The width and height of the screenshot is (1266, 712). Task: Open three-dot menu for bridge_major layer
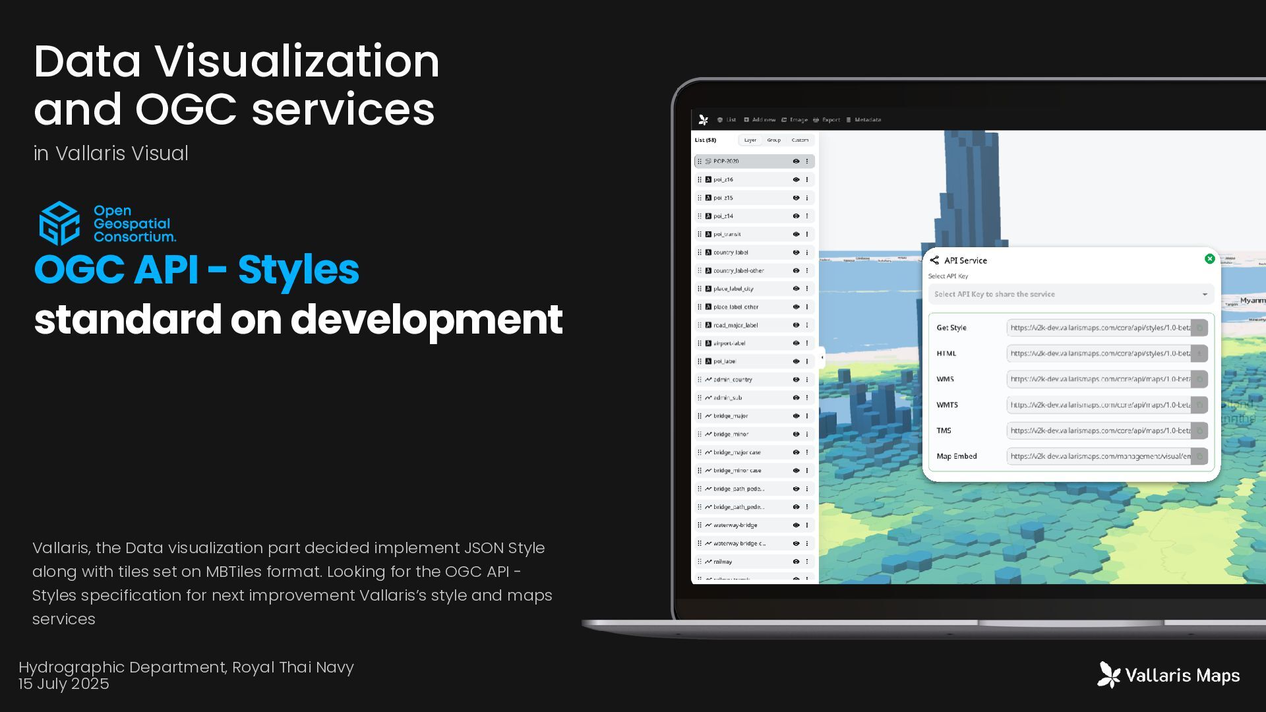(x=807, y=416)
